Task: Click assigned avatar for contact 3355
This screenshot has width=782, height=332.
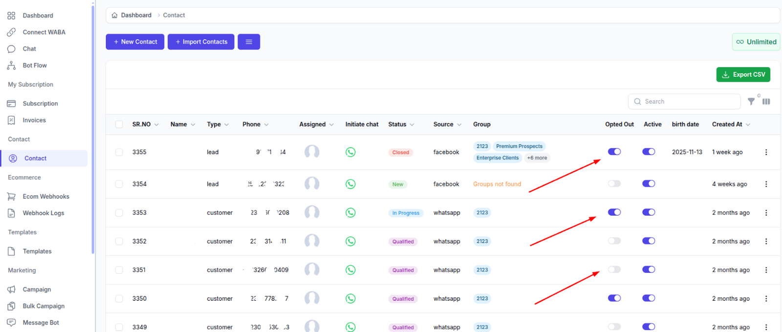Action: (312, 152)
